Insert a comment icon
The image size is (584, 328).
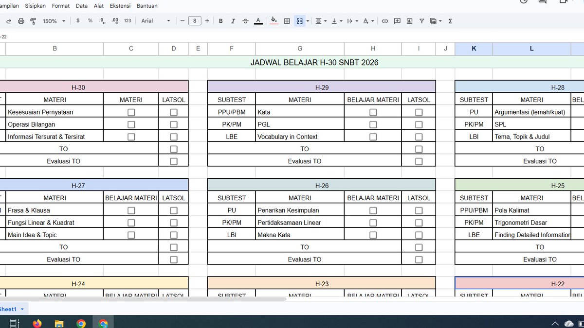(397, 21)
